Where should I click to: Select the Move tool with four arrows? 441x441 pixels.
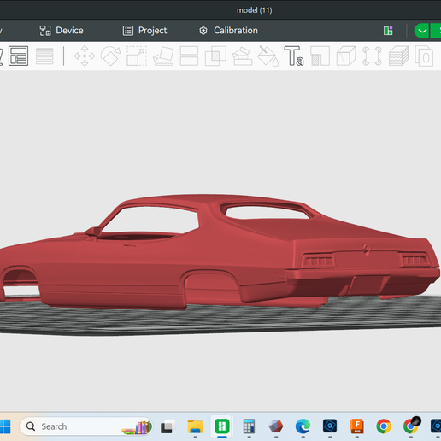[85, 56]
